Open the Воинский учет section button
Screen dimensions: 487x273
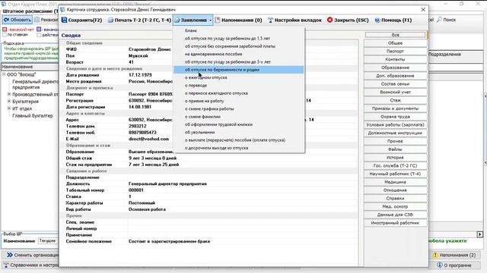(x=395, y=92)
